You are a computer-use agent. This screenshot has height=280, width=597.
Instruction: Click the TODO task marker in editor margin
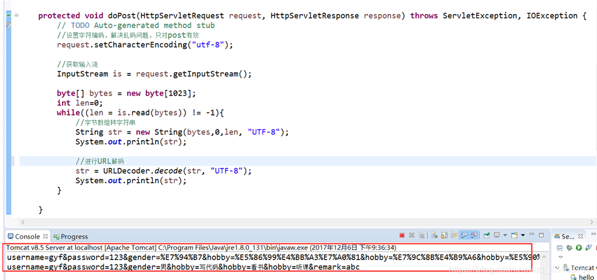tap(9, 25)
